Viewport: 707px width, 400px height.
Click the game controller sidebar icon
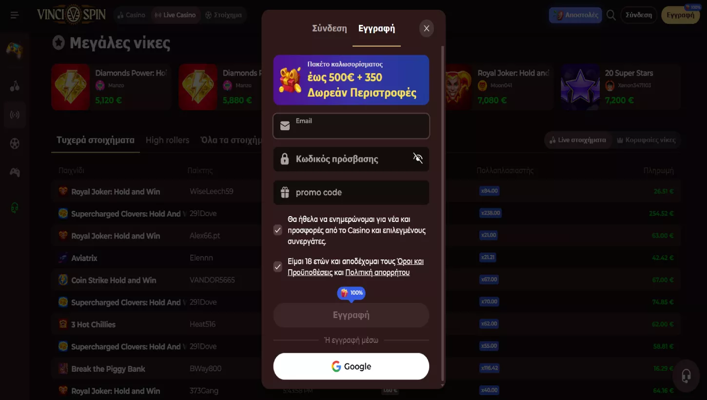(x=15, y=172)
